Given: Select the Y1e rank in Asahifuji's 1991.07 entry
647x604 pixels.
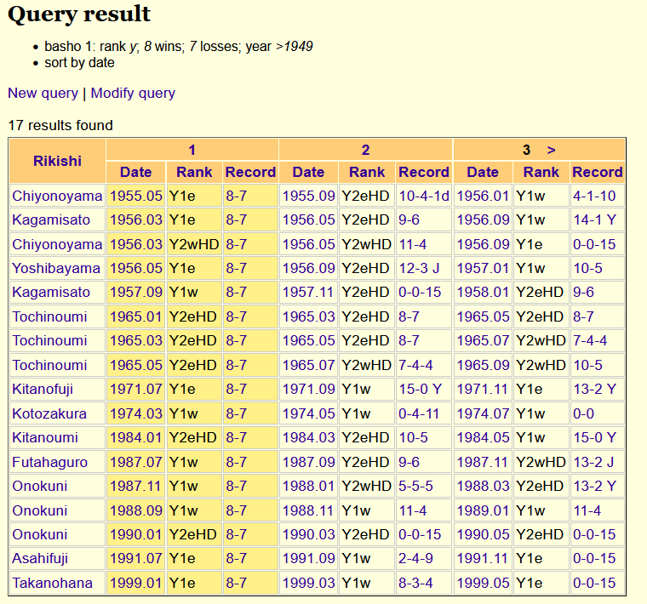Looking at the screenshot, I should point(182,558).
